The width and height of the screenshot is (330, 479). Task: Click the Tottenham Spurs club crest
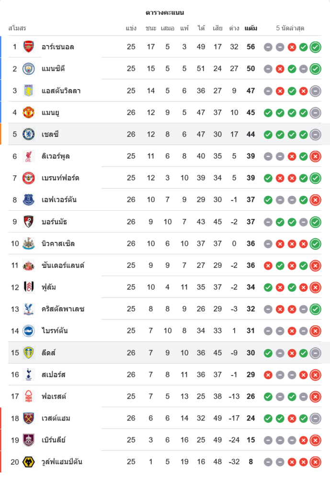tap(29, 375)
